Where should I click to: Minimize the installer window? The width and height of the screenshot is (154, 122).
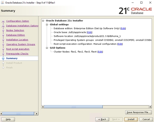tap(133, 3)
